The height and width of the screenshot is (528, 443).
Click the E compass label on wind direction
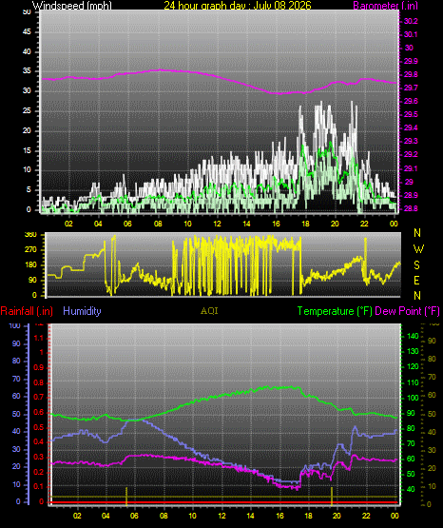(x=416, y=280)
